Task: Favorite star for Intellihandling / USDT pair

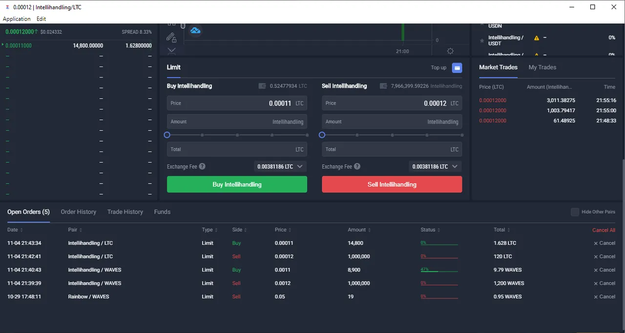Action: 482,40
